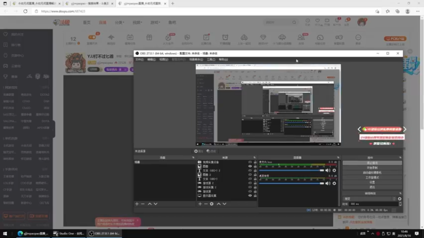The image size is (424, 238).
Task: Click the Properties gear button above scenes
Action: tap(198, 151)
